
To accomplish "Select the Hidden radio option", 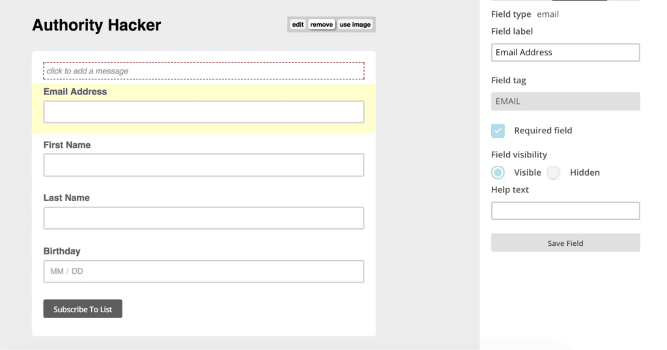I will click(x=554, y=172).
